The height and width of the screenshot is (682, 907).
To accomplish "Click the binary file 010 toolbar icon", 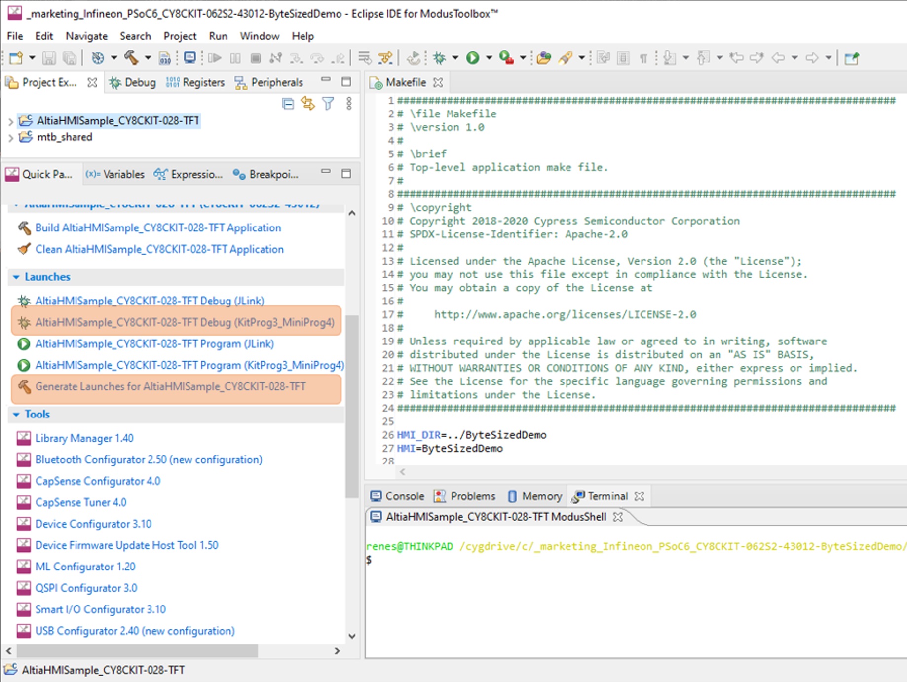I will point(165,58).
